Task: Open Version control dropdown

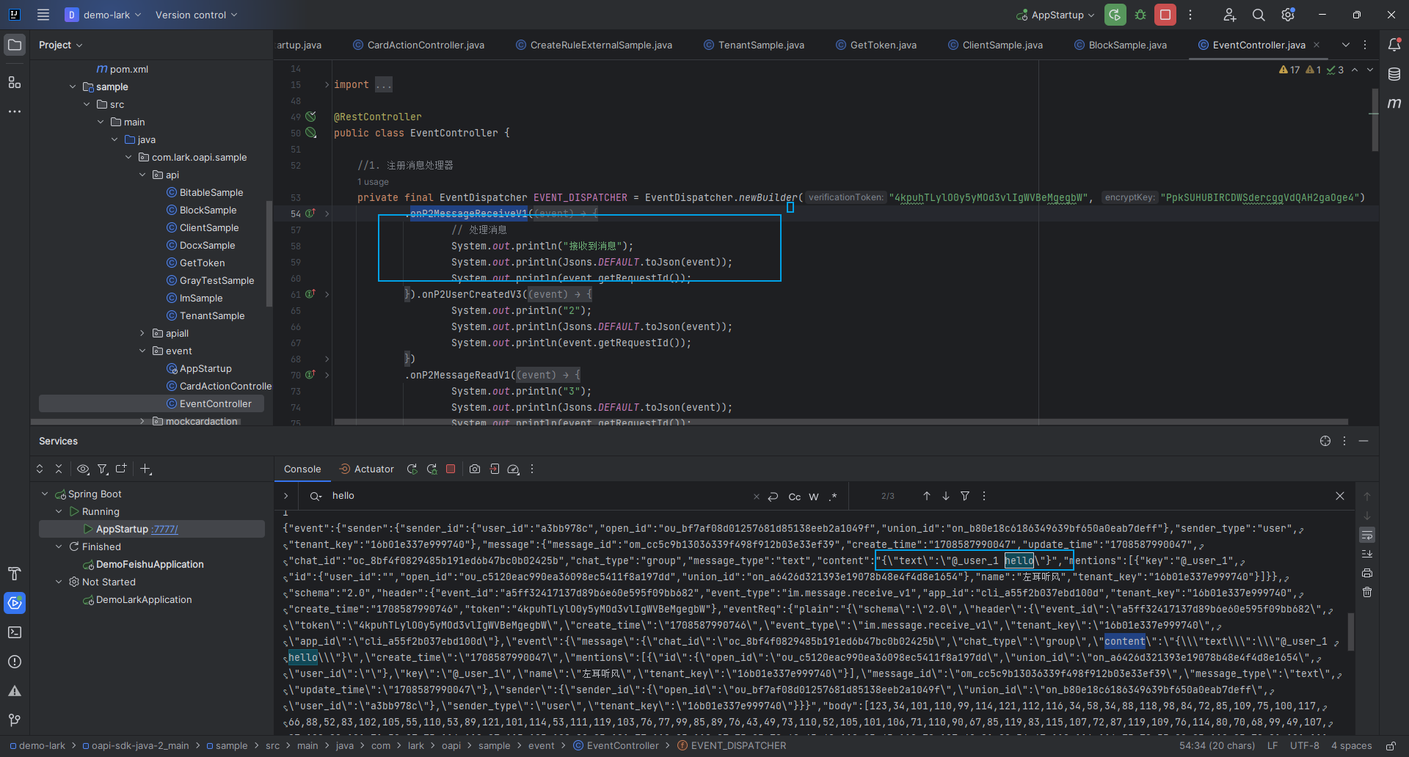Action: point(196,15)
